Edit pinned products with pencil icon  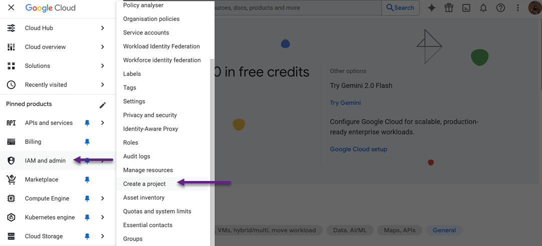pyautogui.click(x=102, y=105)
